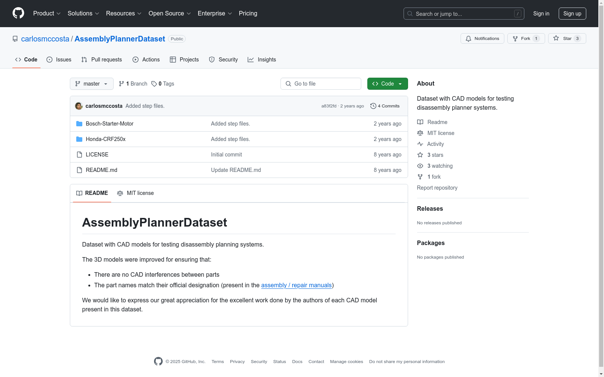Expand the Solutions menu

point(83,13)
